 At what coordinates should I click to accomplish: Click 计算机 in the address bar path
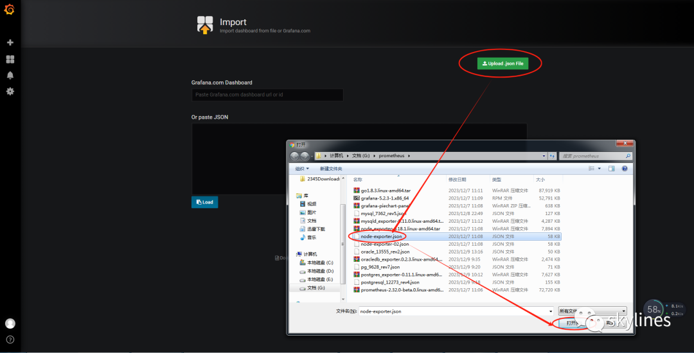pyautogui.click(x=336, y=156)
